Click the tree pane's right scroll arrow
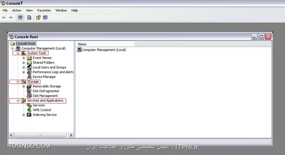The image size is (285, 155). 71,135
